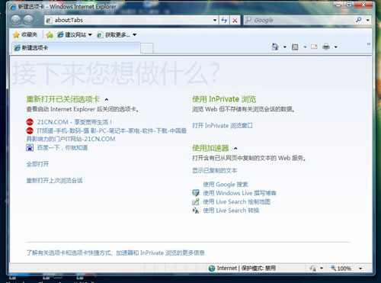
Task: Open the 建议网站 suggested sites item
Action: (x=74, y=34)
